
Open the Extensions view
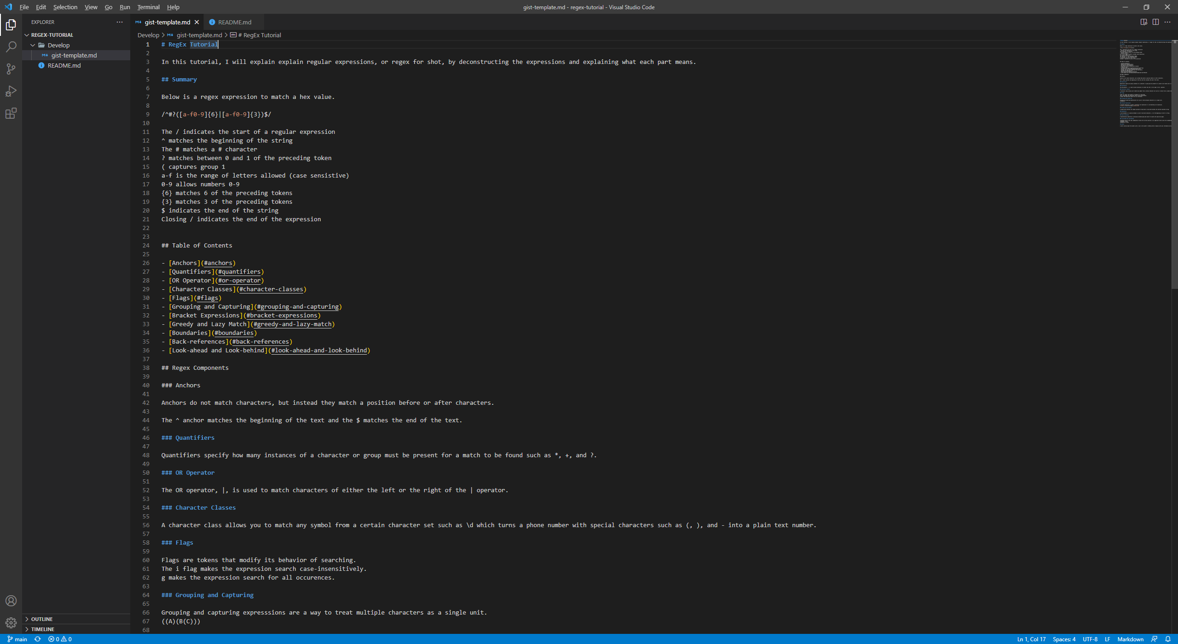(11, 113)
